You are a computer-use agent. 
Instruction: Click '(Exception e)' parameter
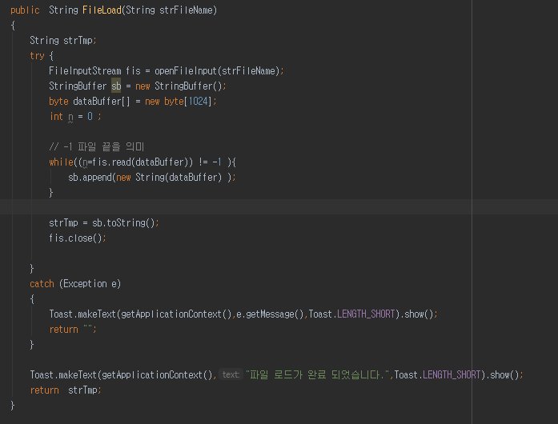90,284
